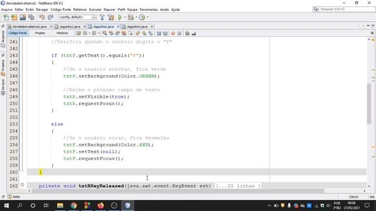Viewport: 376px width, 211px height.
Task: Switch to AtividadeAvaliativa2.java tab
Action: (29, 26)
